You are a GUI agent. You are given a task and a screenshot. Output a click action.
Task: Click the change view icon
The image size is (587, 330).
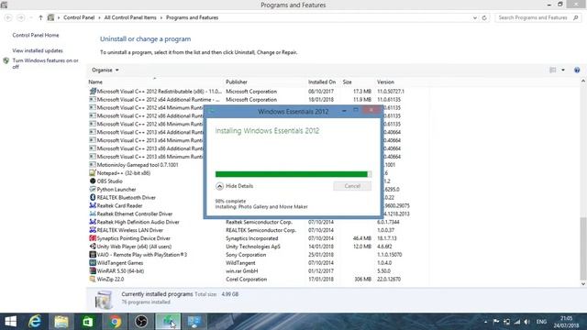point(552,70)
